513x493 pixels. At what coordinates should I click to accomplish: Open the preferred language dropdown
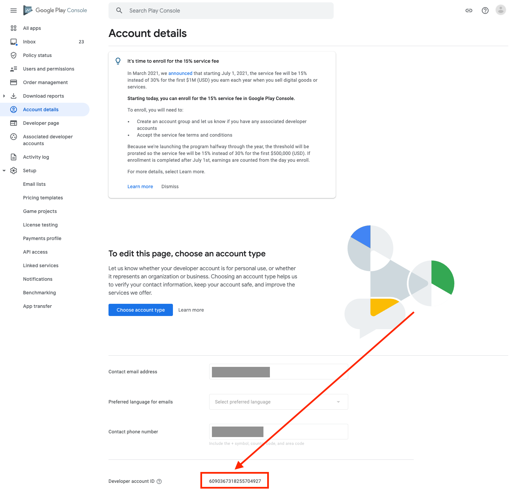click(279, 402)
